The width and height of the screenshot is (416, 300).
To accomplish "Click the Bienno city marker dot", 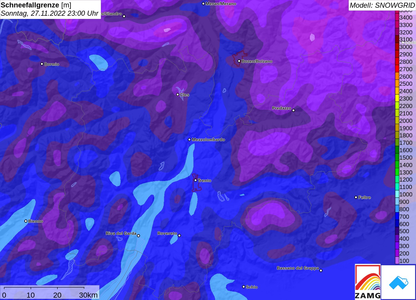I will [26, 221].
